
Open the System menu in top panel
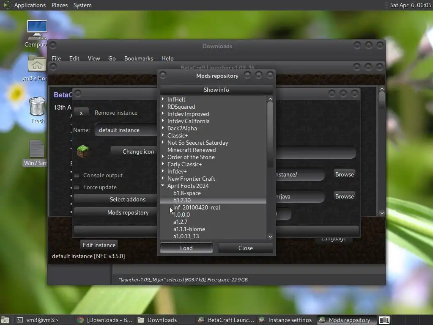pos(82,5)
